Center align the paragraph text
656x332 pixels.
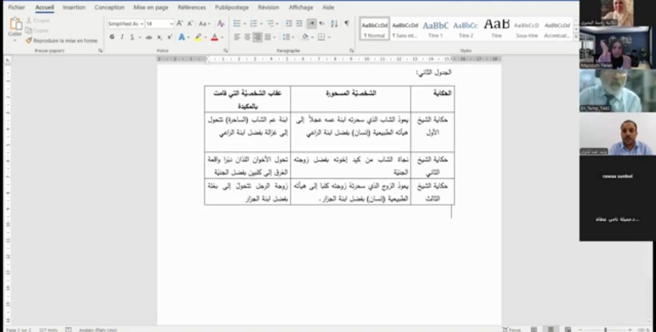click(x=247, y=37)
